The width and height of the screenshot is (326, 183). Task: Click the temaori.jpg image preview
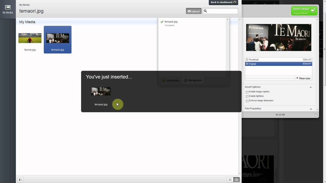click(x=279, y=37)
